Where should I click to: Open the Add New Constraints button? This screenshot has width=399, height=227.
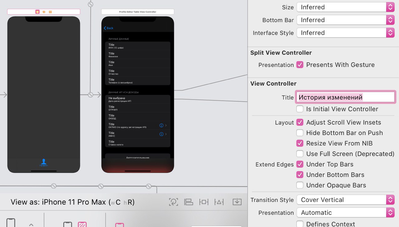(x=204, y=202)
